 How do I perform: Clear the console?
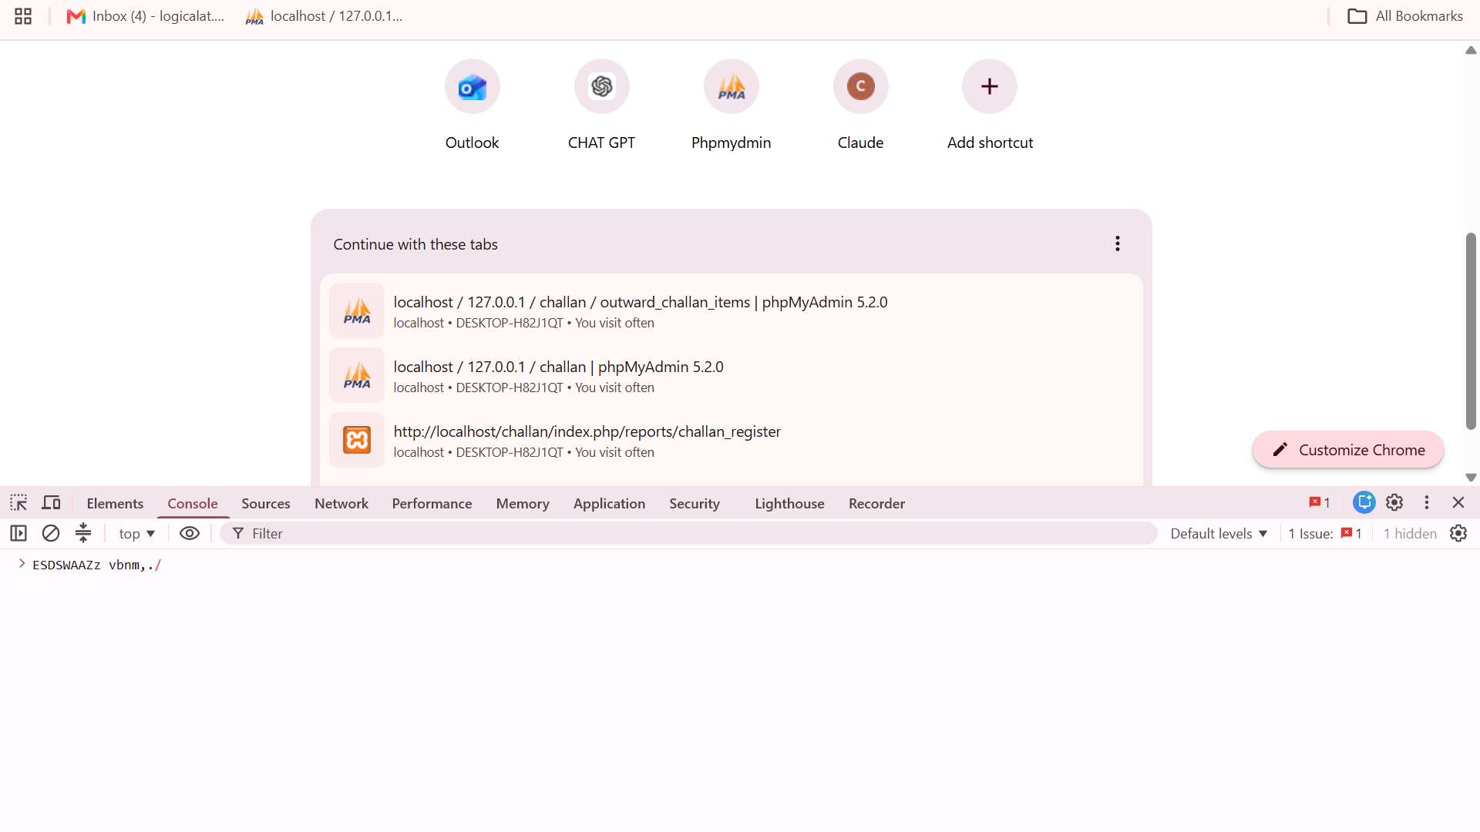pyautogui.click(x=51, y=533)
